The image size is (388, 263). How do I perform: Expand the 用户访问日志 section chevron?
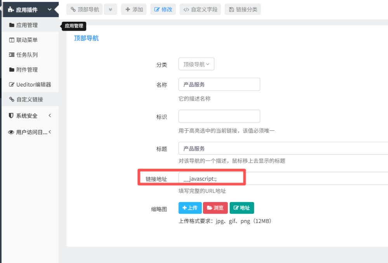50,132
